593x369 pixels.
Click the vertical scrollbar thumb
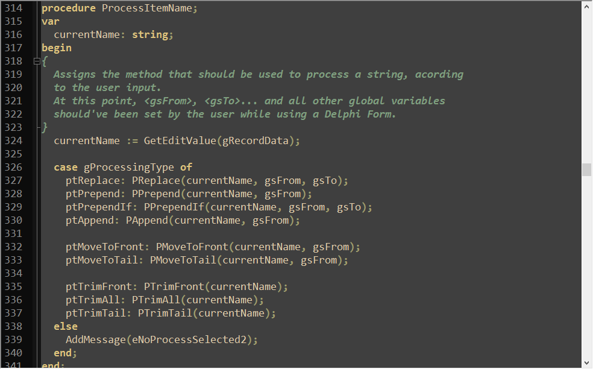coord(586,169)
